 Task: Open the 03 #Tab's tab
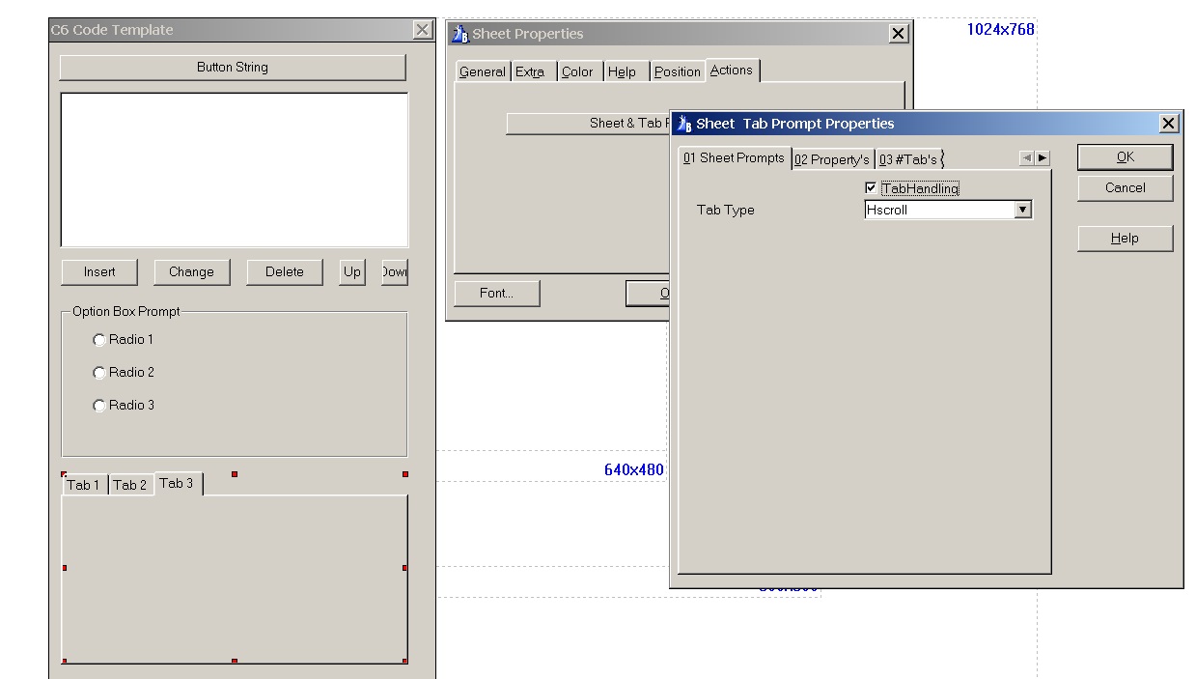(x=907, y=159)
